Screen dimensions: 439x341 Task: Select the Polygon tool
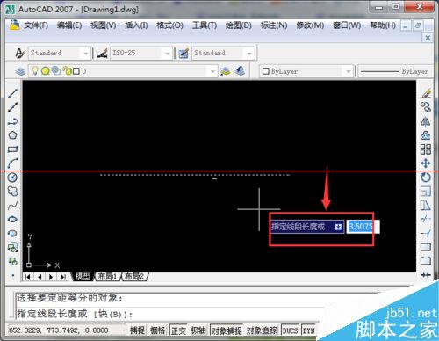pyautogui.click(x=12, y=135)
